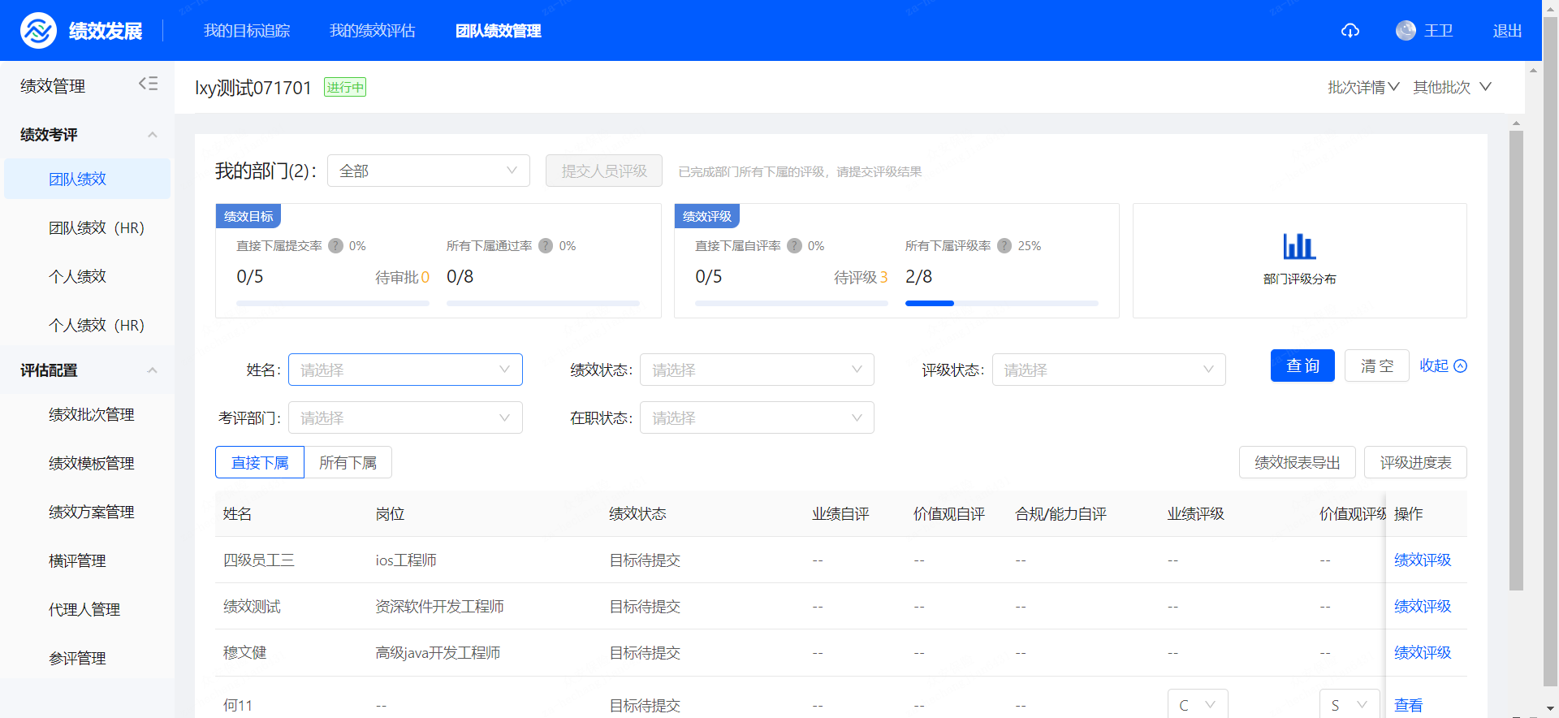The height and width of the screenshot is (718, 1559).
Task: Click the 直接下属自评率 progress bar
Action: coord(792,303)
